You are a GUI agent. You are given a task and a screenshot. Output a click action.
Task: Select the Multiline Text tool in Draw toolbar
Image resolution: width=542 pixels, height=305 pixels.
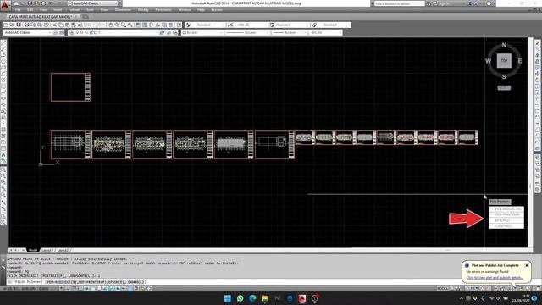click(3, 154)
